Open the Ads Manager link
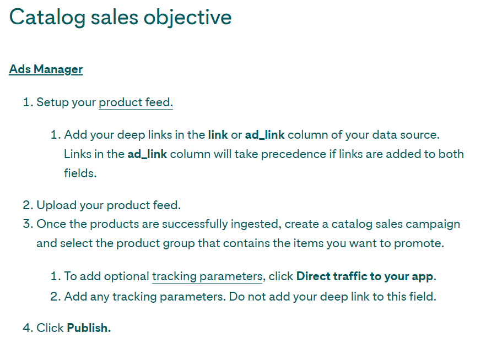Image resolution: width=497 pixels, height=338 pixels. tap(46, 69)
